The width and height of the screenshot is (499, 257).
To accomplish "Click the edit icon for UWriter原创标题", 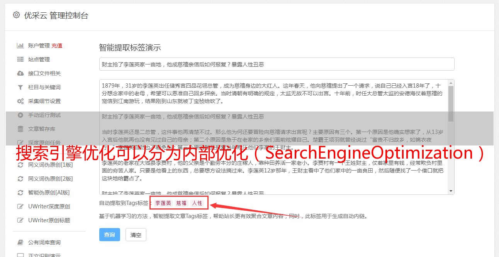I will 20,220.
